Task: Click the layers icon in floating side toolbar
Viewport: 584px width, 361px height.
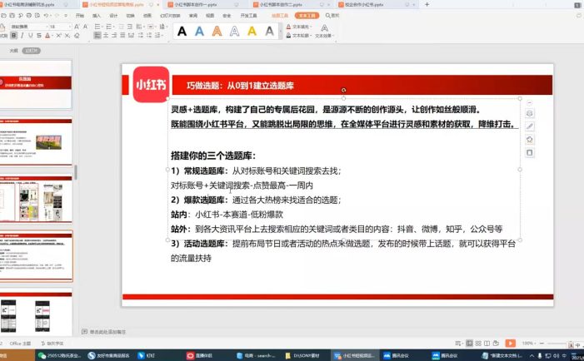Action: pyautogui.click(x=530, y=114)
